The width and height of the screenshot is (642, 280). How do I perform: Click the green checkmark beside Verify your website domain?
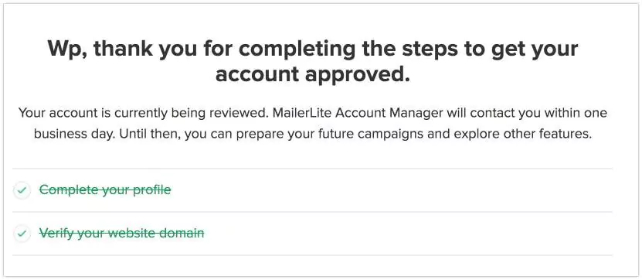[22, 234]
